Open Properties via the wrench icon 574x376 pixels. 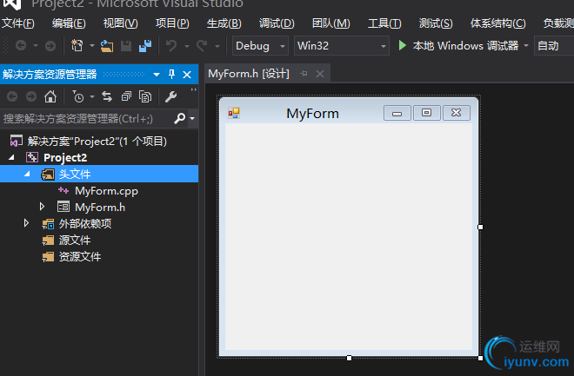click(x=170, y=96)
